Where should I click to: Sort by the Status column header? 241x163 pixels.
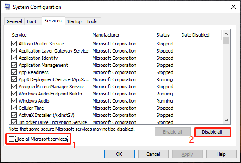coord(167,35)
